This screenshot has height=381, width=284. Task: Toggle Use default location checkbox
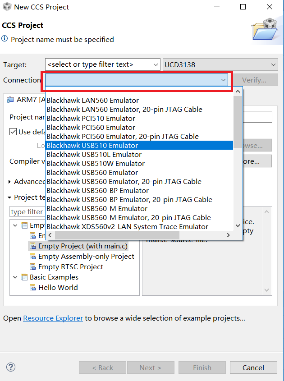(x=13, y=132)
